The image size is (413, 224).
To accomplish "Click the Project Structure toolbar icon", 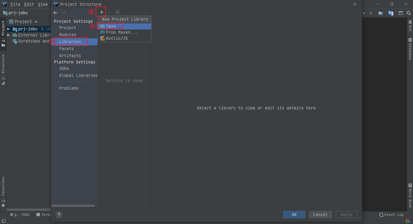I will [x=381, y=13].
